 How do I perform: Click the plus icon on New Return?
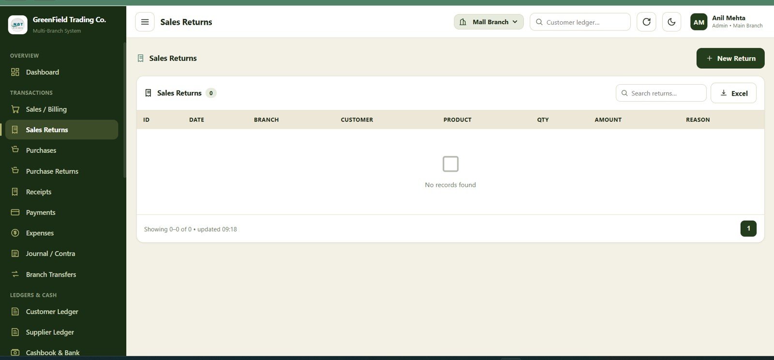coord(709,58)
